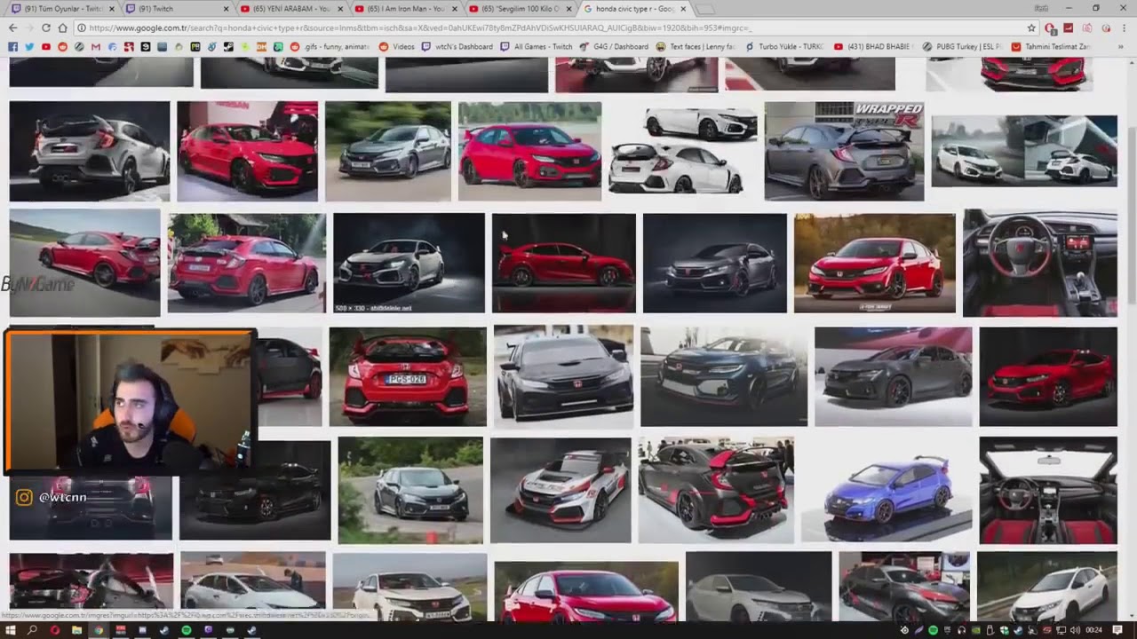The height and width of the screenshot is (639, 1137).
Task: Switch to Tüm Oyunlar Twitch tab
Action: 60,9
